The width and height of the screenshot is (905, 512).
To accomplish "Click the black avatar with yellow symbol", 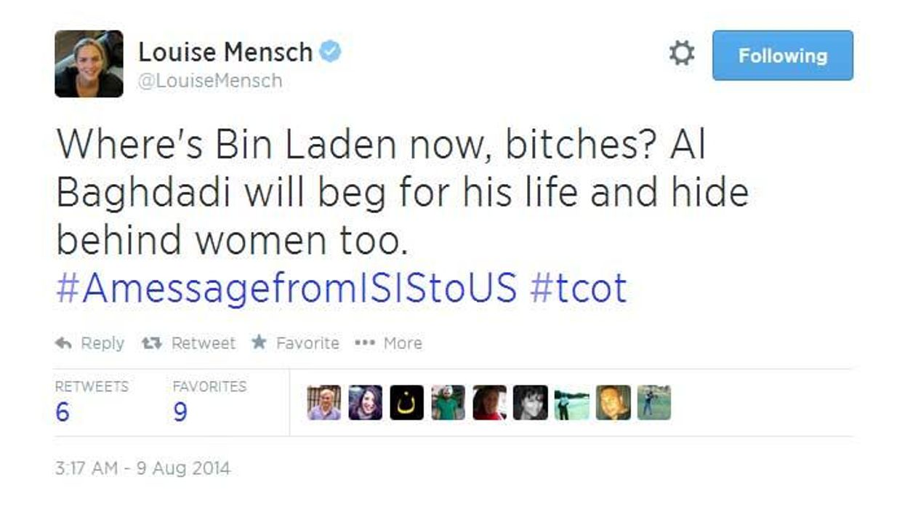I will [406, 403].
